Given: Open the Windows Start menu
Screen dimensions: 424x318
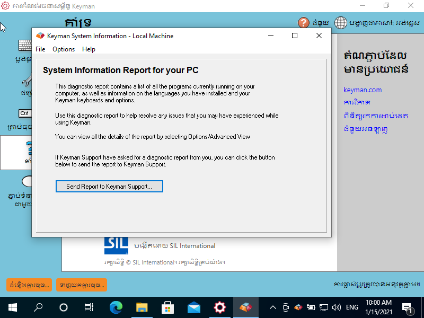Looking at the screenshot, I should click(13, 307).
